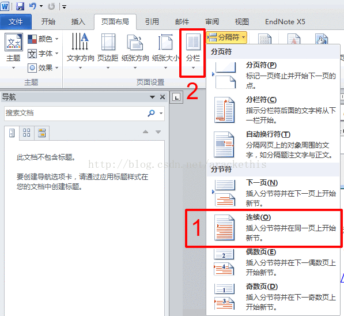Choose 自动换行符(T) text wrapping break
344x316 pixels.
(x=273, y=145)
